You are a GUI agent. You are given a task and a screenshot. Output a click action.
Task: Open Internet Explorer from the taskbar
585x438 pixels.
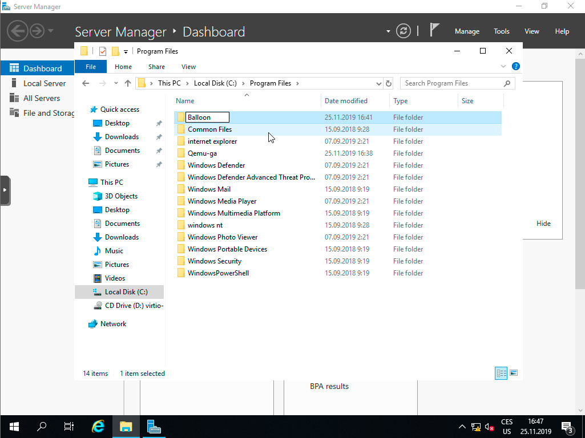point(98,426)
